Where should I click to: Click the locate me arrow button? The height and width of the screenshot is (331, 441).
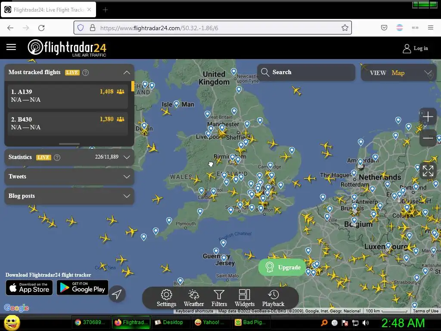pyautogui.click(x=117, y=294)
